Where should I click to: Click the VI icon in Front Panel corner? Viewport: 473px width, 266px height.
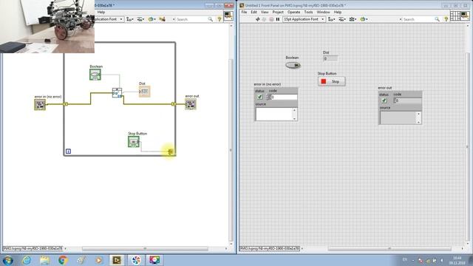(x=465, y=16)
